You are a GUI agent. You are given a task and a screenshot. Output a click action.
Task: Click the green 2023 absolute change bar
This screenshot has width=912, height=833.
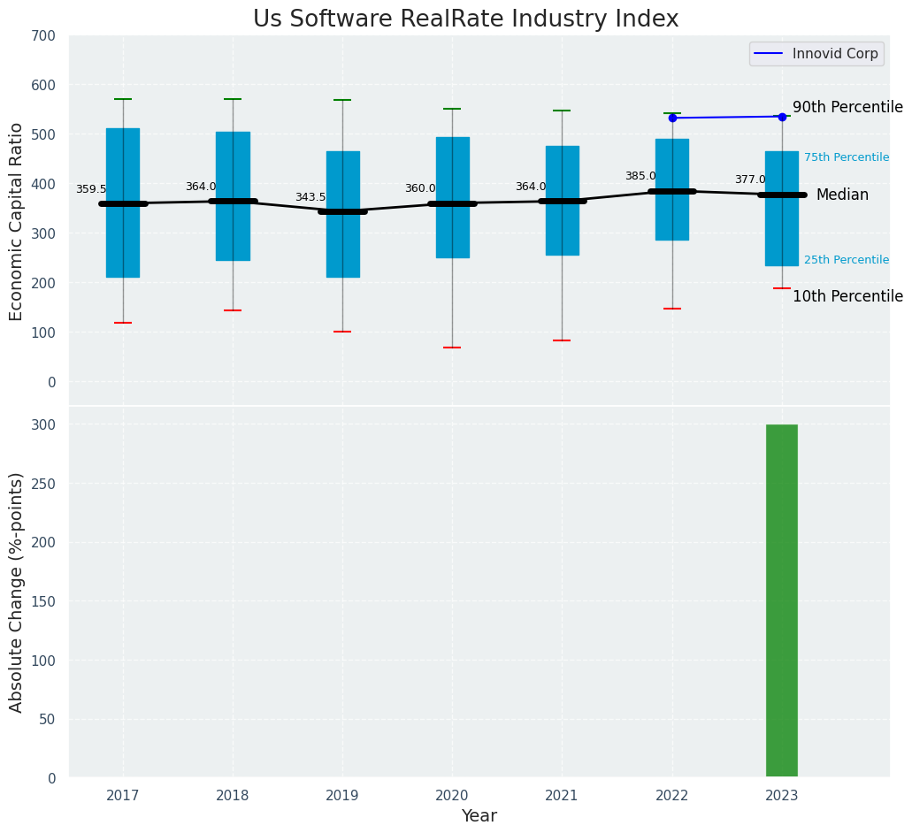[782, 601]
